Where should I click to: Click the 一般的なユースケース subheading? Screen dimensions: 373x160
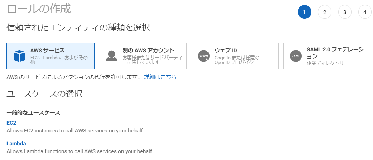33,113
